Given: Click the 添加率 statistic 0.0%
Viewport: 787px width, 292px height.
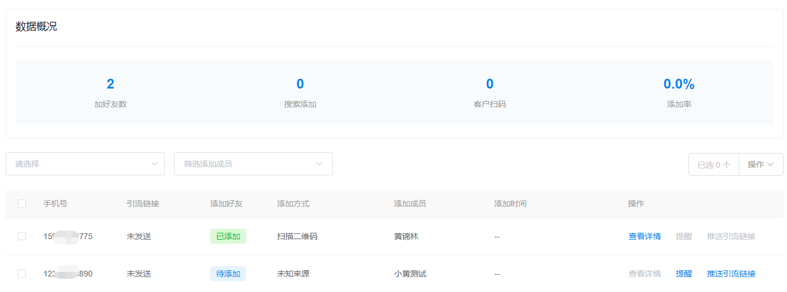Looking at the screenshot, I should click(679, 84).
